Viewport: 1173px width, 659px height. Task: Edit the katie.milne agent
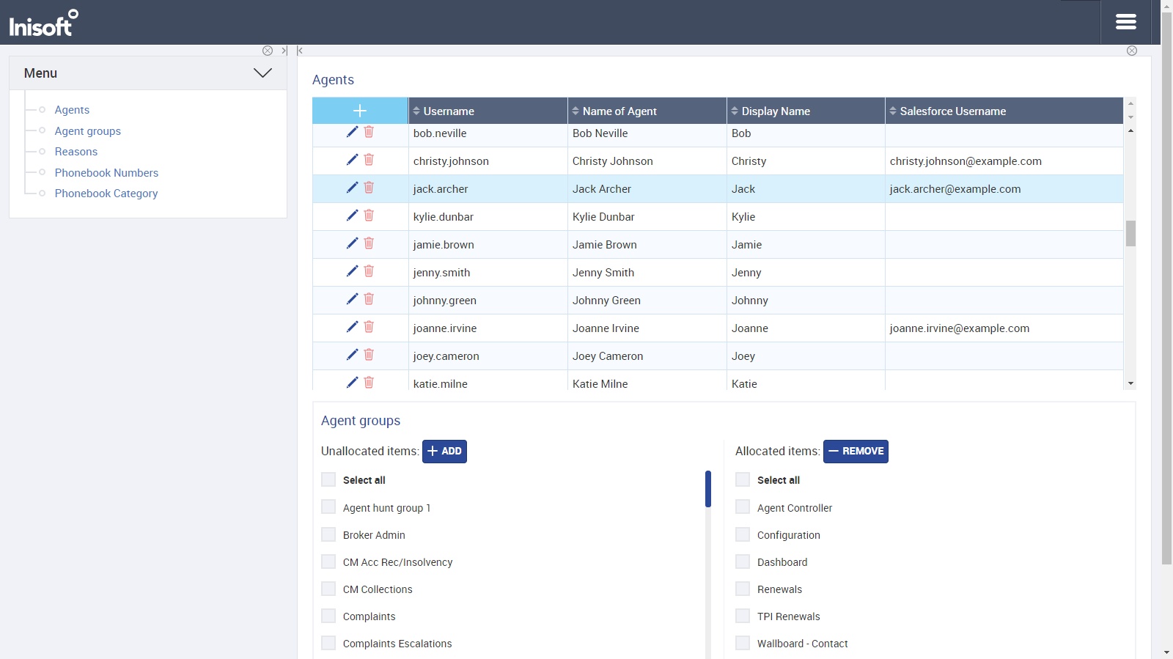[352, 383]
